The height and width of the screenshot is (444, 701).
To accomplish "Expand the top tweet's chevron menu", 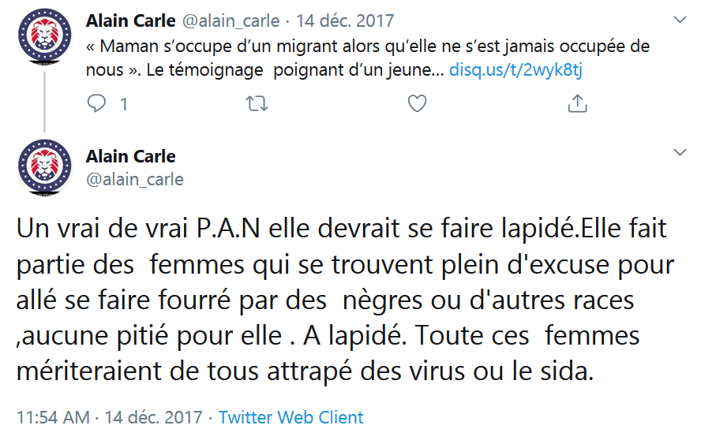I will tap(679, 20).
